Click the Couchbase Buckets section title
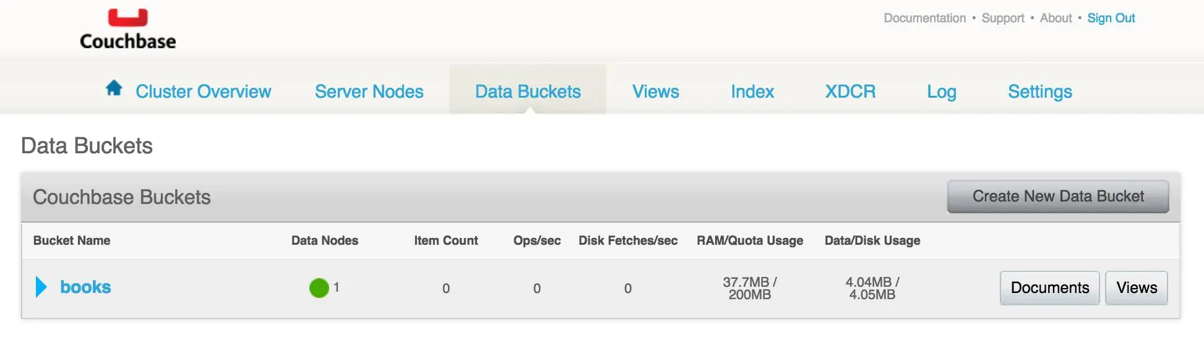This screenshot has height=361, width=1204. point(122,197)
